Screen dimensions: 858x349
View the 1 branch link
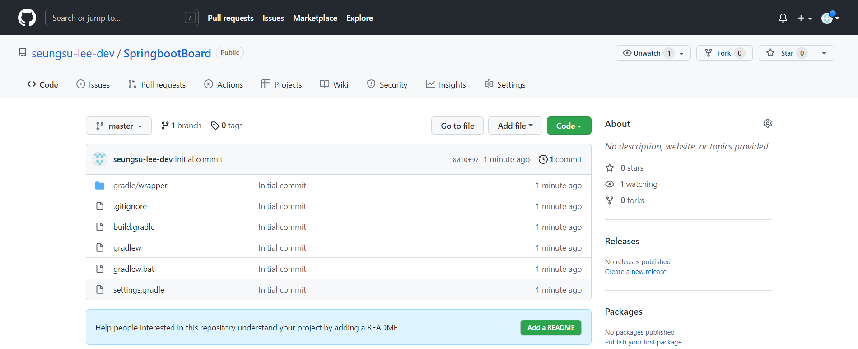click(181, 126)
